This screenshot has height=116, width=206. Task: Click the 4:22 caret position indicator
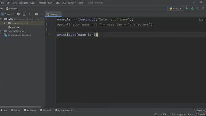(156, 114)
